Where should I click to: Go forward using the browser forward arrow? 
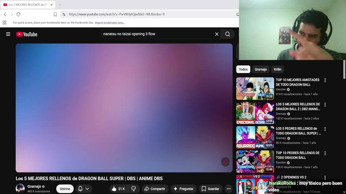click(12, 14)
